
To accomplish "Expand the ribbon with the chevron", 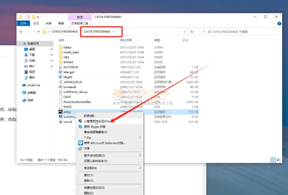I will (x=274, y=23).
